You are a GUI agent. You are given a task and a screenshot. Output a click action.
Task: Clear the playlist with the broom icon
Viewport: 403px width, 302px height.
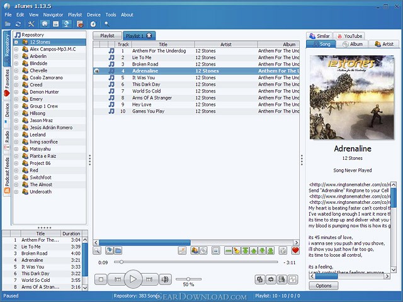(x=237, y=250)
